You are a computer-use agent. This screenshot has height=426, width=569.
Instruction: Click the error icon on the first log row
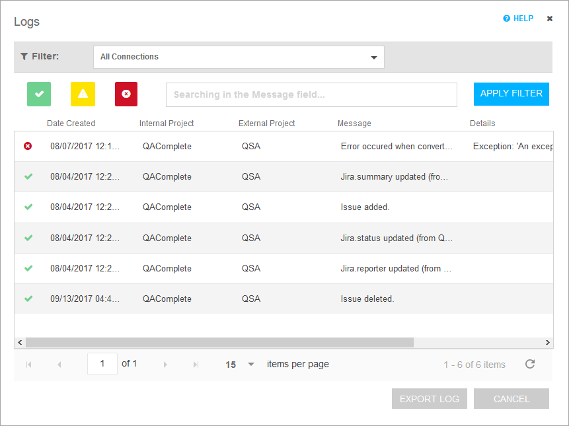point(28,146)
